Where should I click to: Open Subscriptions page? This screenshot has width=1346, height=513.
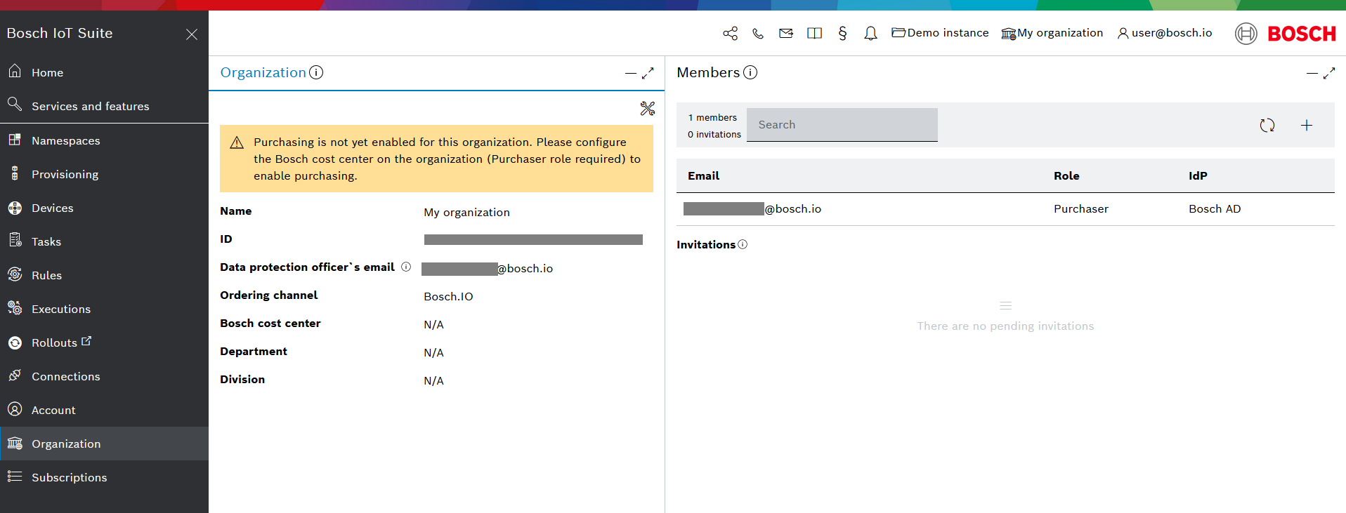point(104,477)
